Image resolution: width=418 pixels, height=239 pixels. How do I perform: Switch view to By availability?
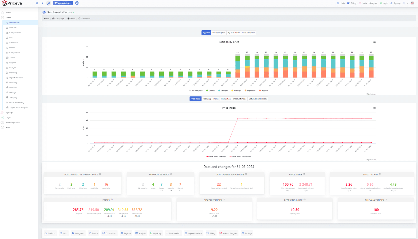233,33
